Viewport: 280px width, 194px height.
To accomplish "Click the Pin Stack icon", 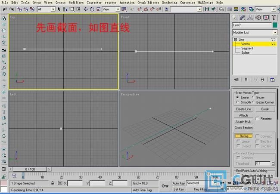I will pos(236,80).
